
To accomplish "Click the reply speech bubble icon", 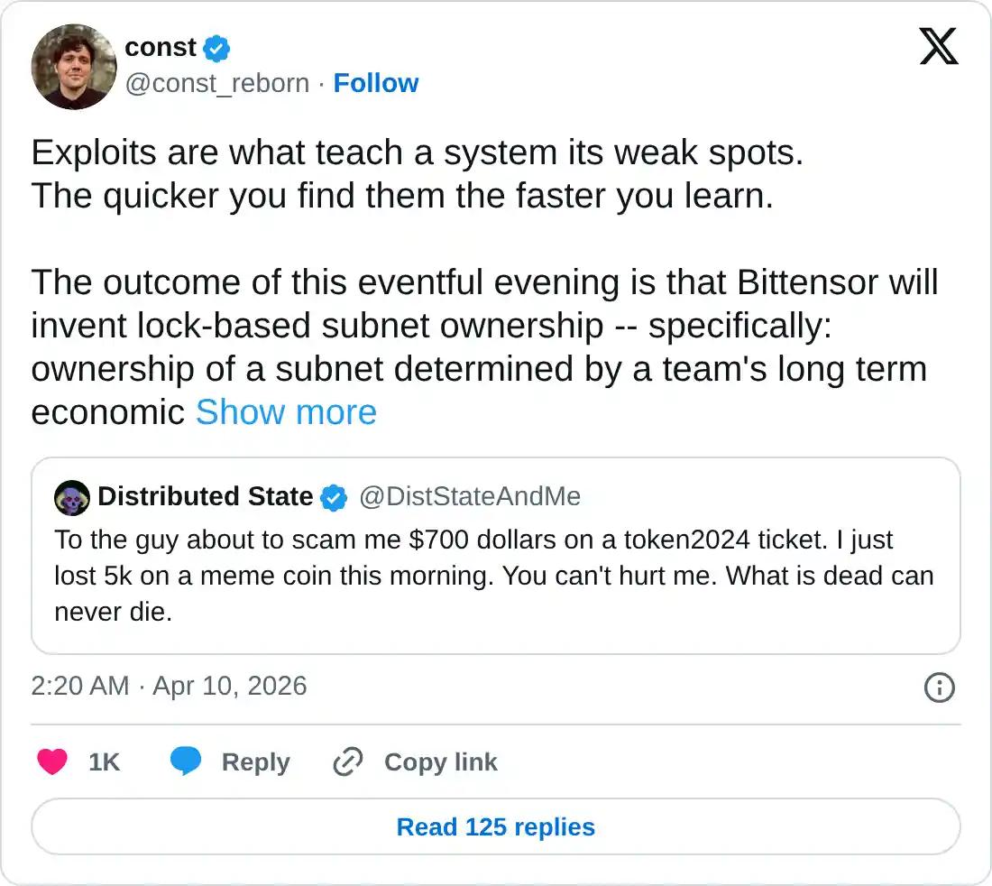I will pyautogui.click(x=186, y=762).
